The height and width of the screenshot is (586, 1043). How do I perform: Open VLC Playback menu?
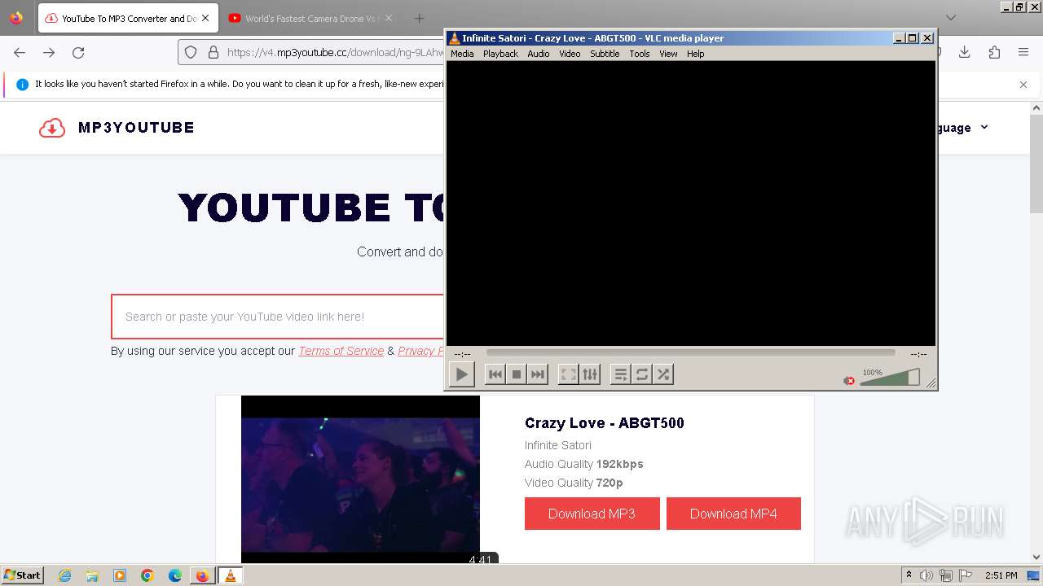coord(500,54)
